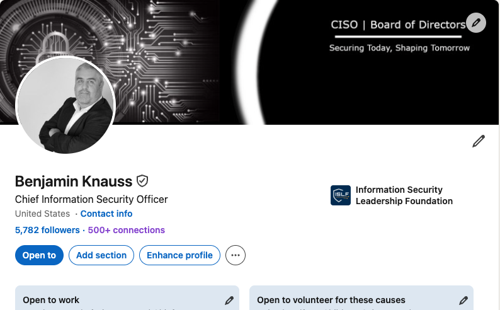
Task: Open the 'Open to' dropdown button
Action: [39, 255]
